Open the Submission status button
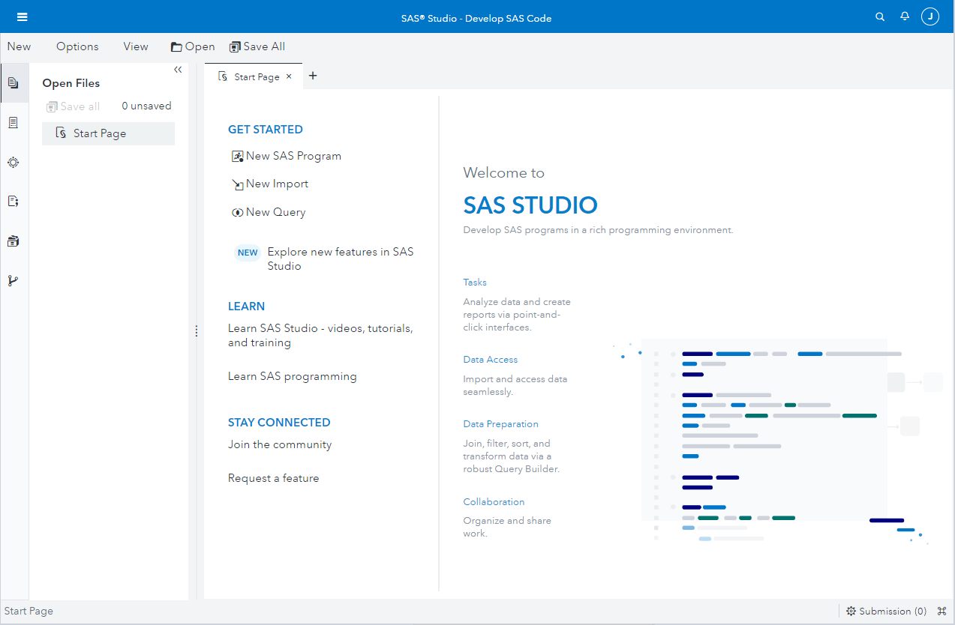 (886, 611)
